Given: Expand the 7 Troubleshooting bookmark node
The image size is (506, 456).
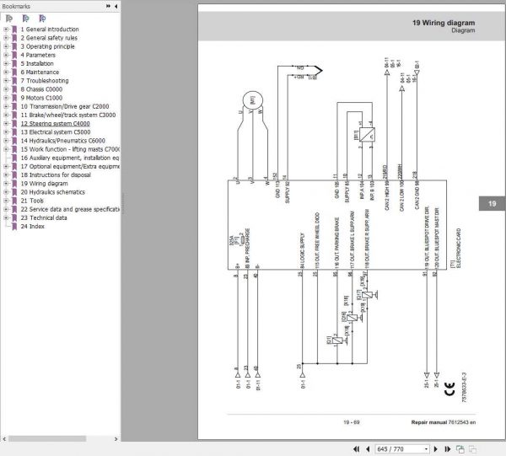Looking at the screenshot, I should [6, 81].
